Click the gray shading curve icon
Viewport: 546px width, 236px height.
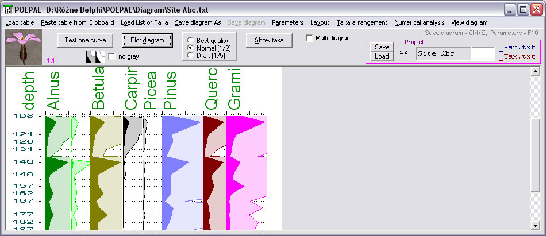coord(95,56)
